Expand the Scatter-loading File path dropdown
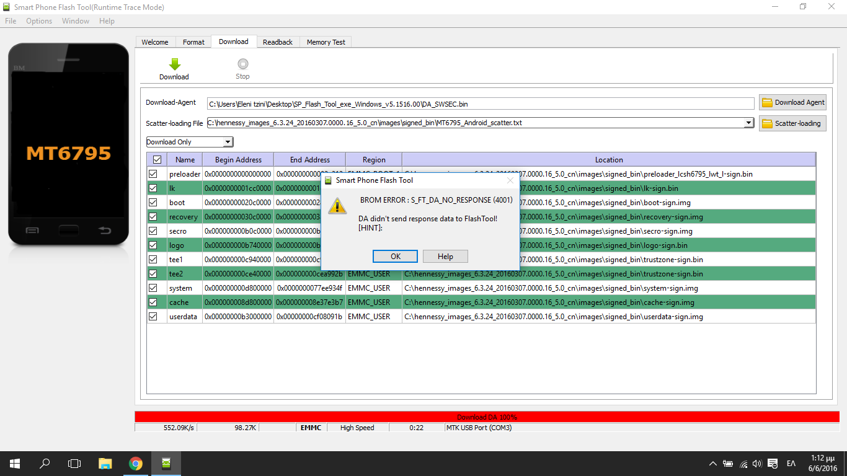Image resolution: width=847 pixels, height=476 pixels. (x=748, y=123)
